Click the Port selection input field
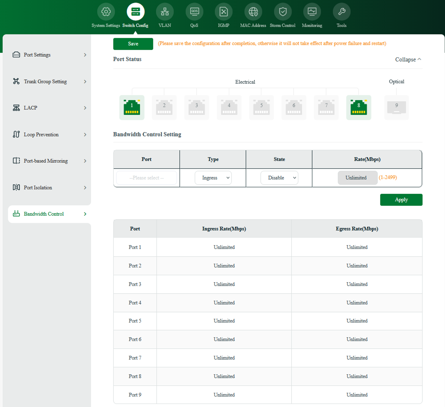The image size is (445, 407). pyautogui.click(x=146, y=178)
